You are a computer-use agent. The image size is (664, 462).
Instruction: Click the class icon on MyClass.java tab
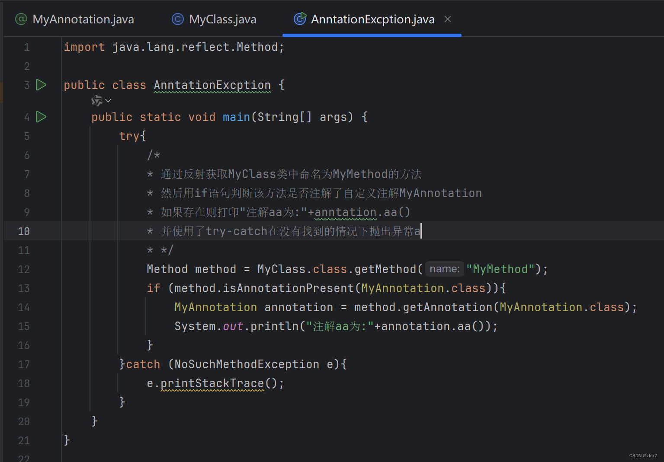click(x=177, y=19)
